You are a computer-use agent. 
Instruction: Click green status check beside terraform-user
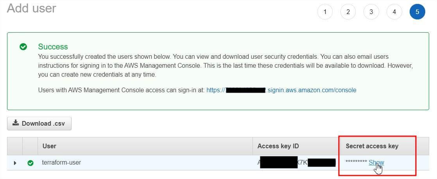[30, 163]
